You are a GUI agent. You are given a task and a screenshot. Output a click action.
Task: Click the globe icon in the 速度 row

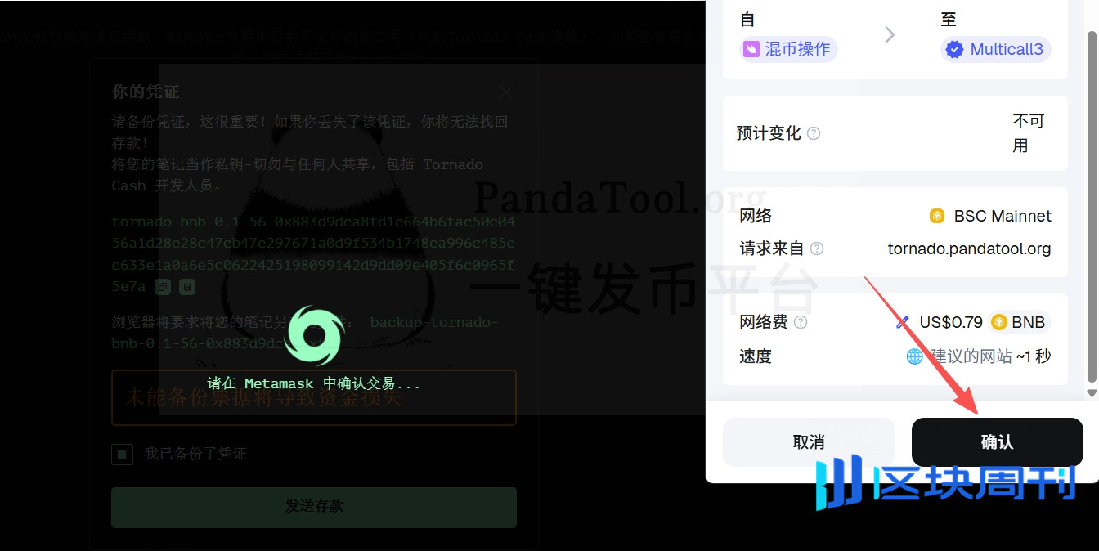pos(915,356)
